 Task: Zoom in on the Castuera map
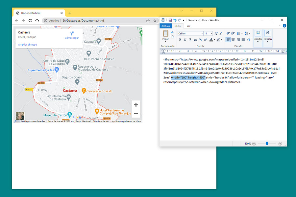coord(136,105)
